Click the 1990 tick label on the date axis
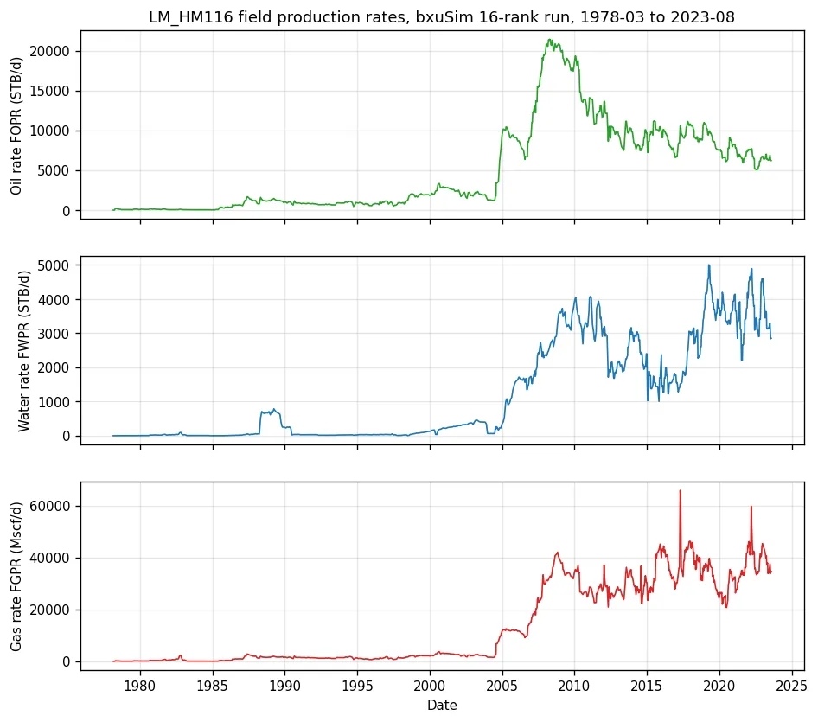This screenshot has width=818, height=722. tap(284, 686)
